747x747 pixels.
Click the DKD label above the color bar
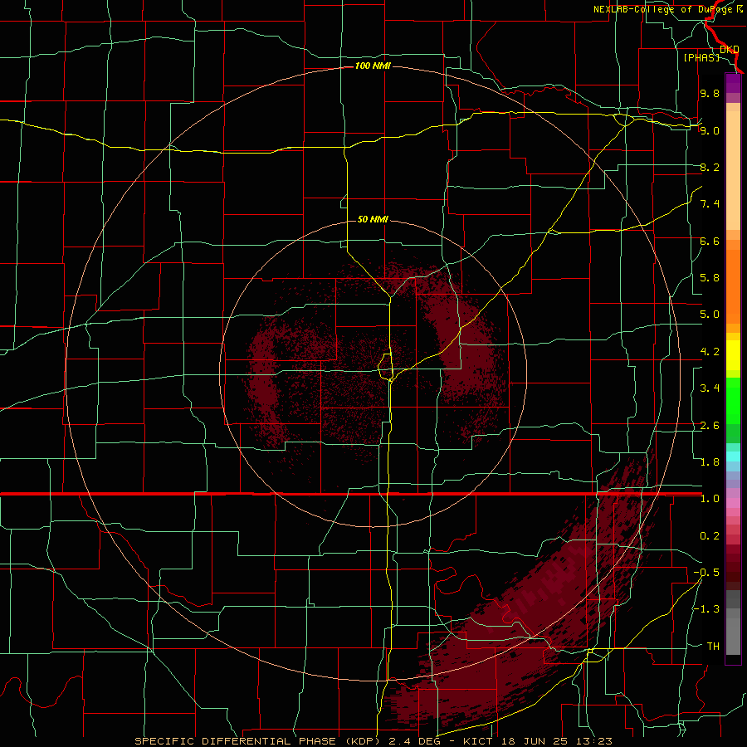[729, 49]
